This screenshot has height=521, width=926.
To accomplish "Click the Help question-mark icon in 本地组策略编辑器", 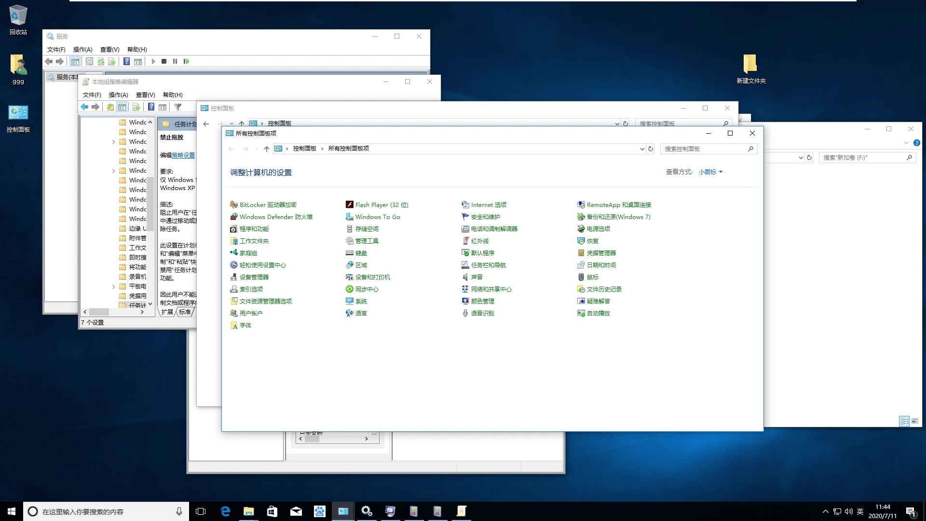I will pos(151,107).
